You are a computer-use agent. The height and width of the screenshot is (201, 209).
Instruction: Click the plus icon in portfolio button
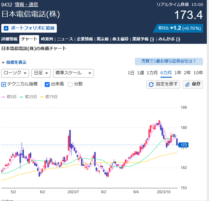tap(6, 28)
